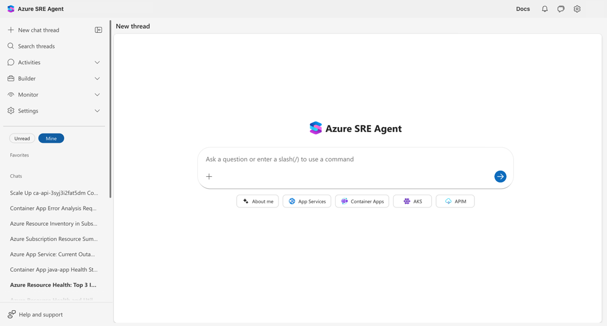Click the center Azure SRE Agent logo
The height and width of the screenshot is (326, 607).
316,128
